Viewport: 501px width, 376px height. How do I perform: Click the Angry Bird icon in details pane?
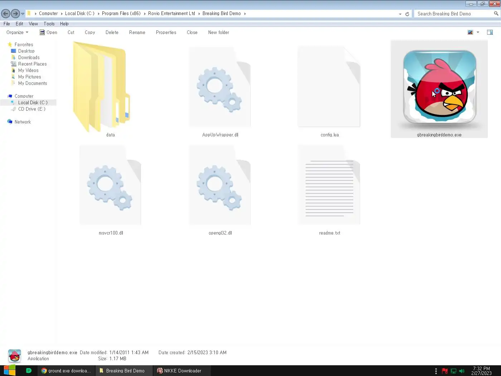(x=15, y=356)
